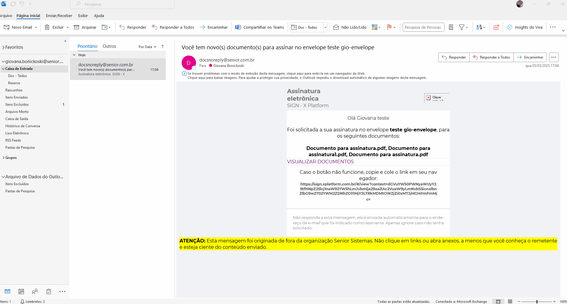
Task: Switch to the Prioritário inbox tab
Action: click(88, 46)
